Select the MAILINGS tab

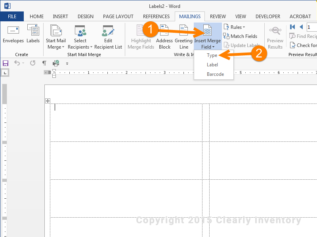tap(190, 16)
